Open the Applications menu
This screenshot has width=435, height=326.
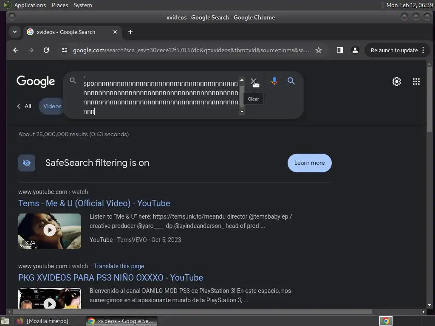(30, 5)
